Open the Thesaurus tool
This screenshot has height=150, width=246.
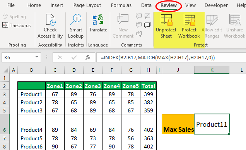pyautogui.click(x=17, y=25)
